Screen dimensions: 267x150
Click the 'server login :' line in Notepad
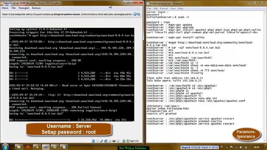pos(157,12)
